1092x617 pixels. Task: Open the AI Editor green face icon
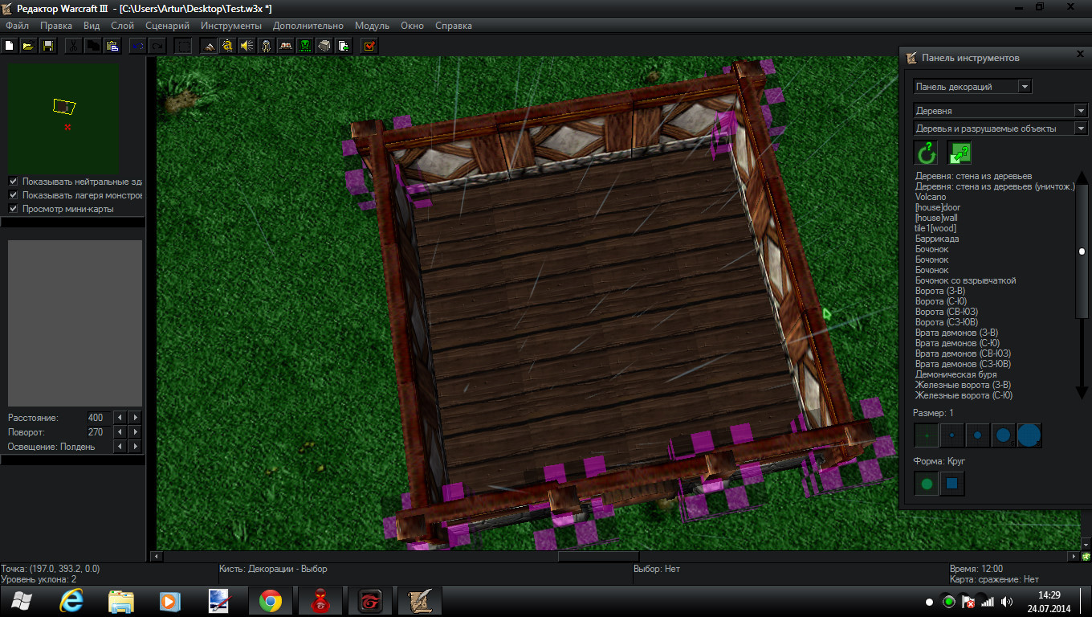tap(305, 46)
